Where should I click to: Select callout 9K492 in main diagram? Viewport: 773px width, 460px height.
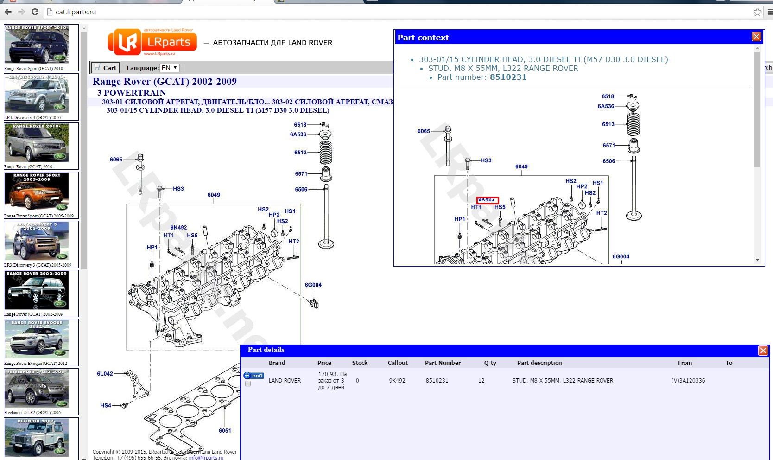(178, 227)
